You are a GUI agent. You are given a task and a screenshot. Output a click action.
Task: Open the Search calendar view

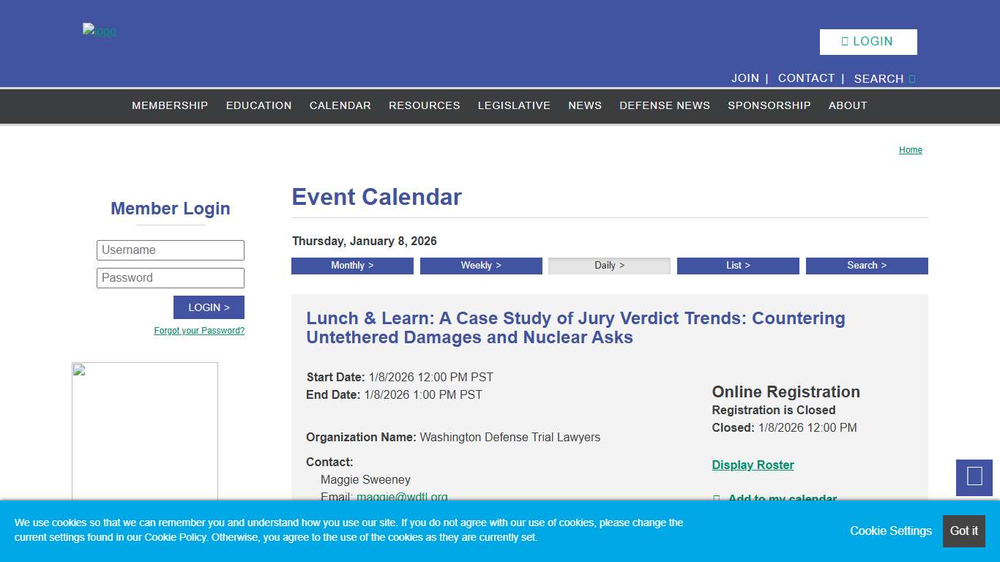(x=867, y=265)
